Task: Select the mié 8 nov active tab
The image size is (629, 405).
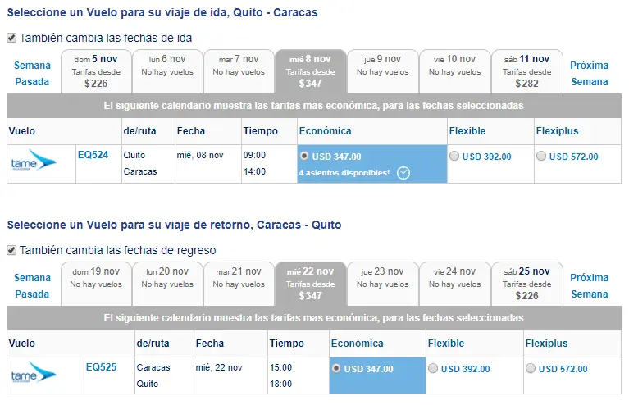Action: pos(312,71)
